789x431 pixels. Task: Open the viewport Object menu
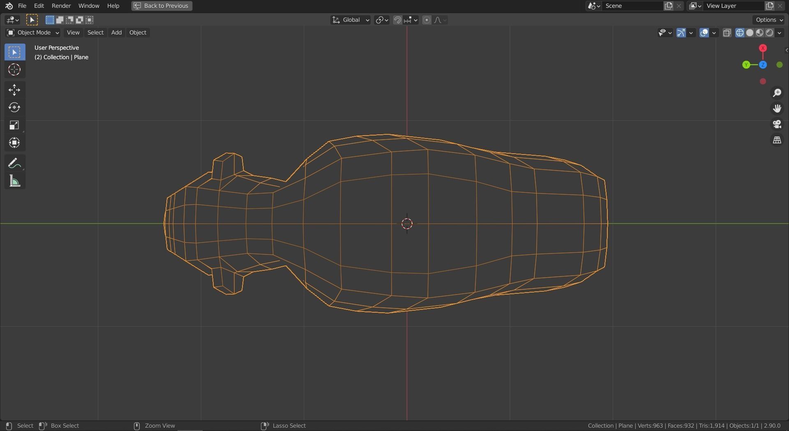(x=138, y=33)
